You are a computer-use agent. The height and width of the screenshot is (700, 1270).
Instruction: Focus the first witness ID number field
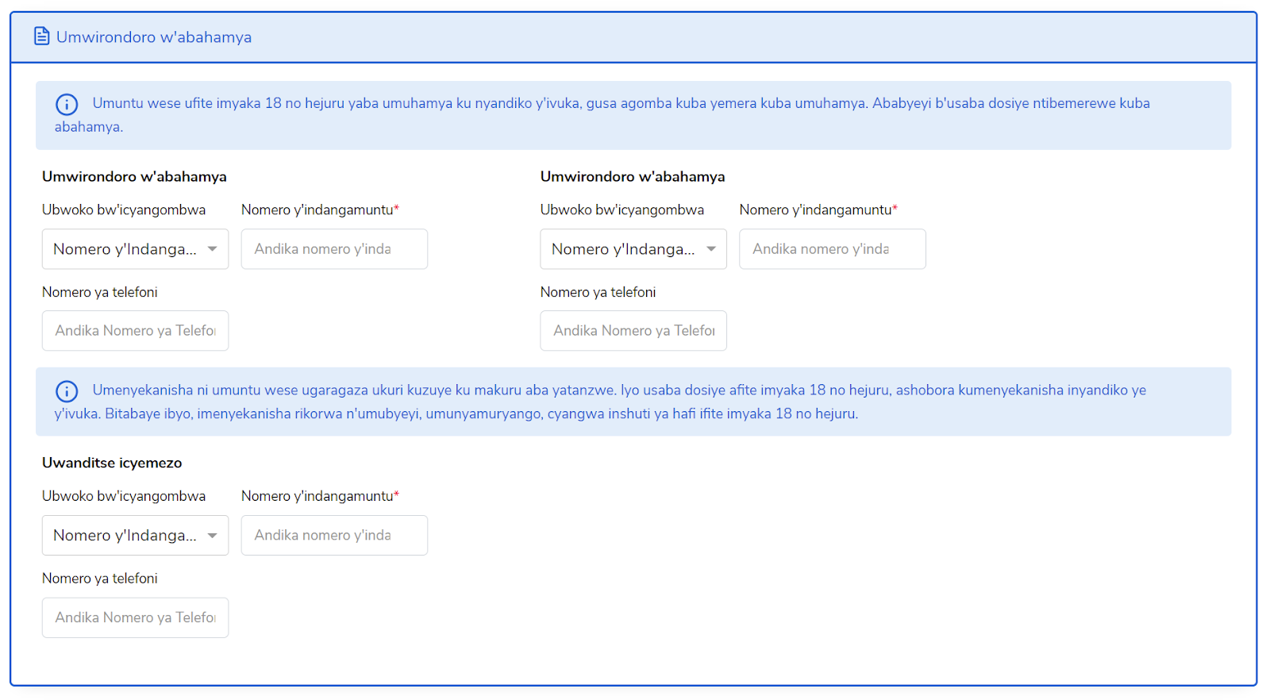pyautogui.click(x=334, y=249)
